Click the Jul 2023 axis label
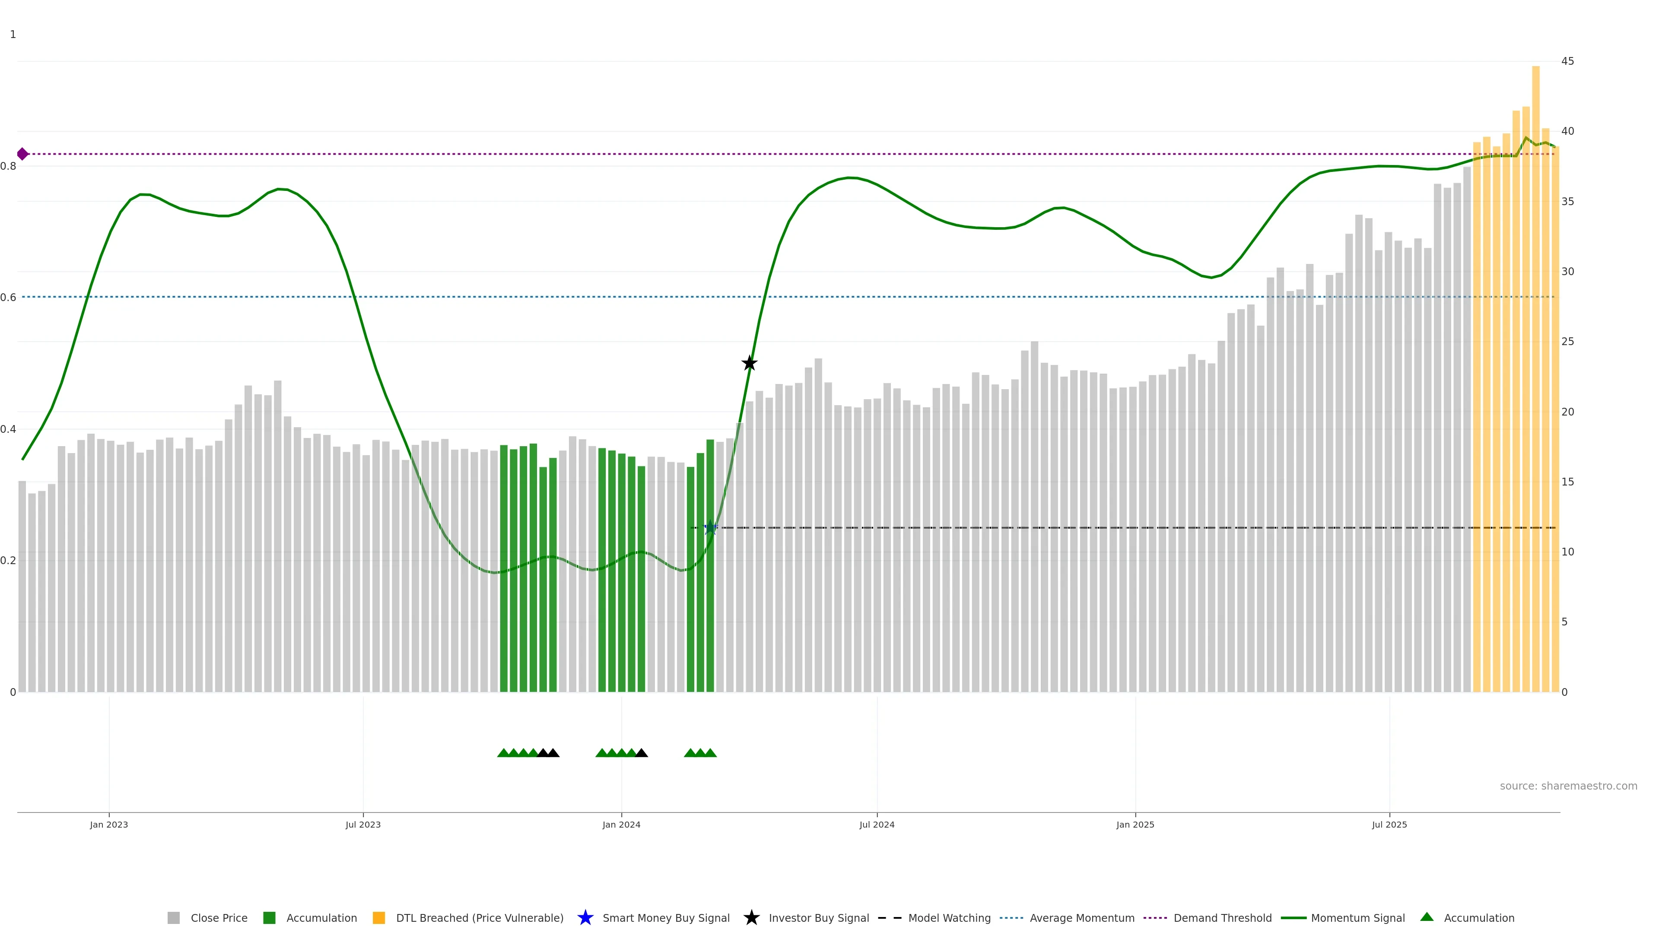The width and height of the screenshot is (1659, 933). [362, 824]
